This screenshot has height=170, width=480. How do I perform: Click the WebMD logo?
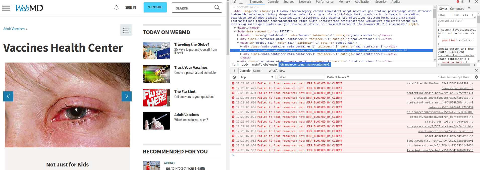(x=29, y=8)
